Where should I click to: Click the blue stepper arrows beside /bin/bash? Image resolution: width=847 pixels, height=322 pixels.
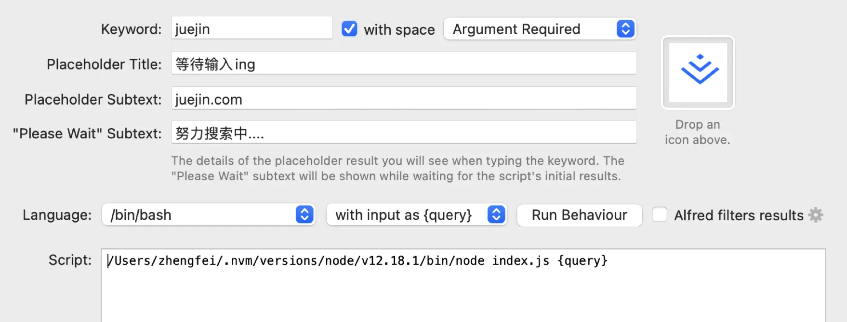click(x=304, y=215)
